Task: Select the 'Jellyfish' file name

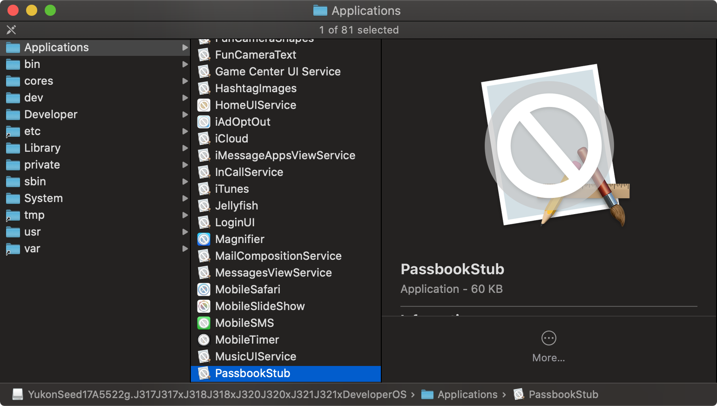Action: click(237, 206)
